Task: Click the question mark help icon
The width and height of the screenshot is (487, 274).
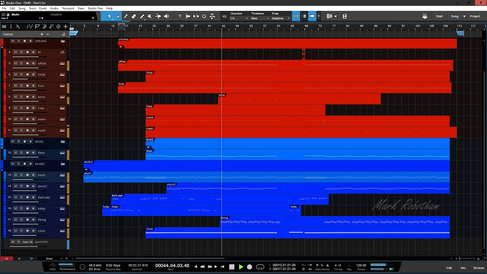Action: [x=180, y=16]
